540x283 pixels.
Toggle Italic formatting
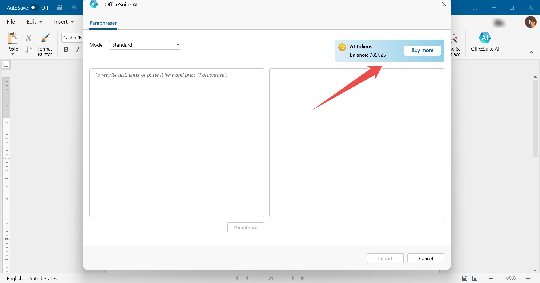pyautogui.click(x=78, y=49)
